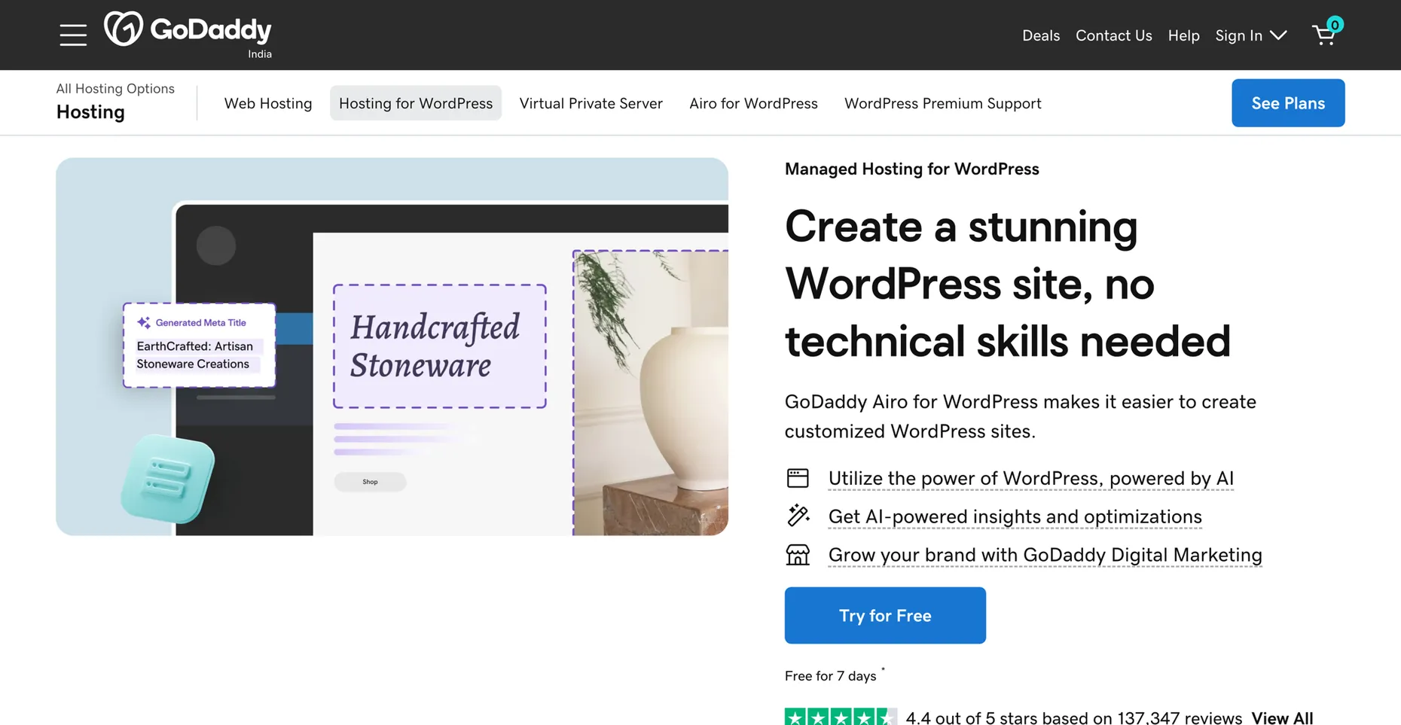Click the storefront marketing icon
The height and width of the screenshot is (725, 1401).
(x=798, y=555)
